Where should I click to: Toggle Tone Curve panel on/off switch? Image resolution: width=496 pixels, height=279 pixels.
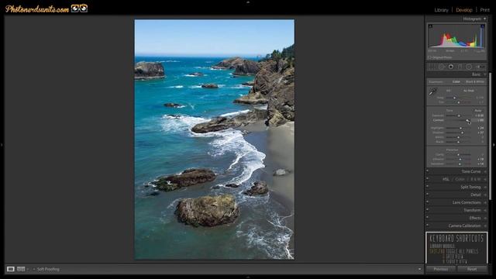tap(427, 170)
